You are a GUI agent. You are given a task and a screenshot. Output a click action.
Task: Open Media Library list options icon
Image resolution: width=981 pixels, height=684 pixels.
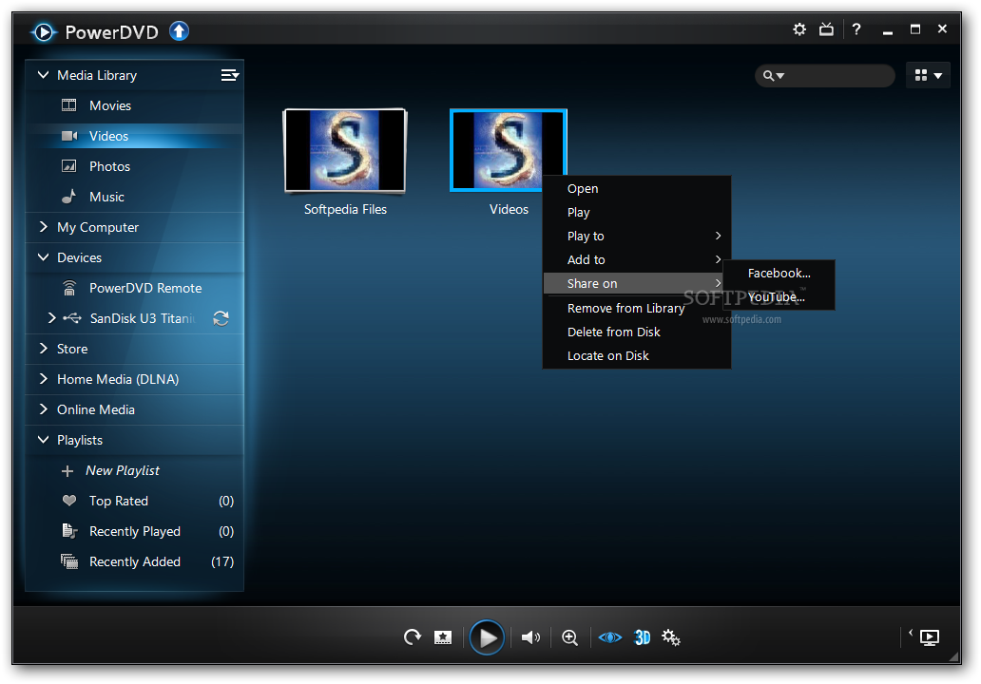point(230,75)
